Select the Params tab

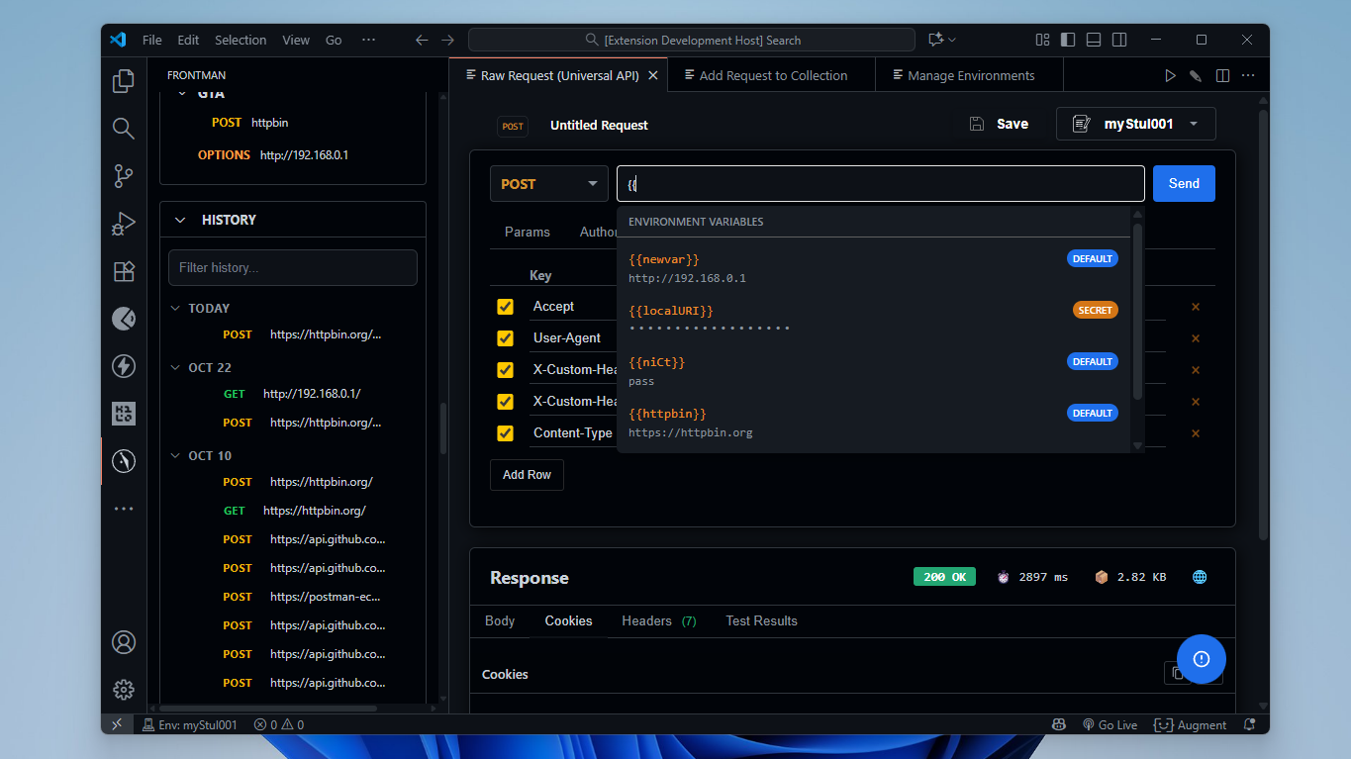click(527, 232)
